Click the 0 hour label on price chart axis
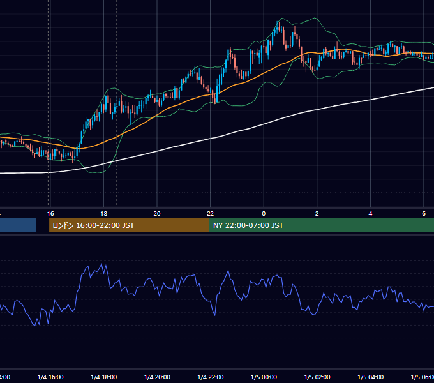434x383 pixels. point(264,214)
